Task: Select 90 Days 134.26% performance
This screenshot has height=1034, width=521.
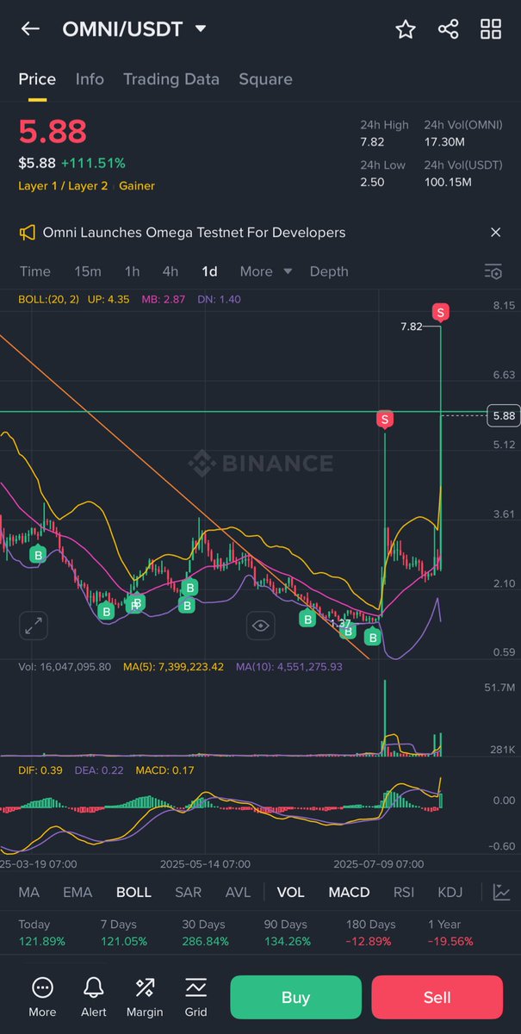Action: (x=287, y=932)
